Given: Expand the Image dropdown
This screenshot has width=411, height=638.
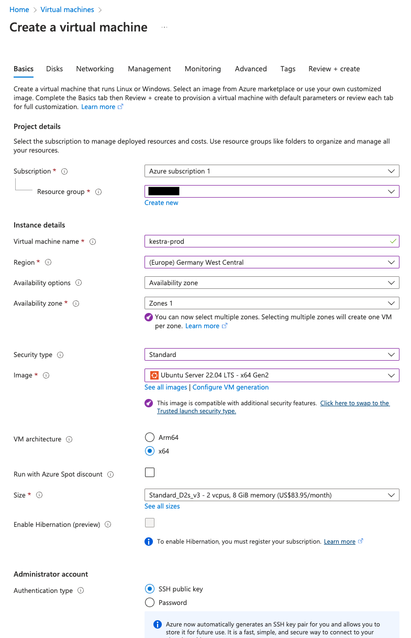Looking at the screenshot, I should pyautogui.click(x=272, y=375).
